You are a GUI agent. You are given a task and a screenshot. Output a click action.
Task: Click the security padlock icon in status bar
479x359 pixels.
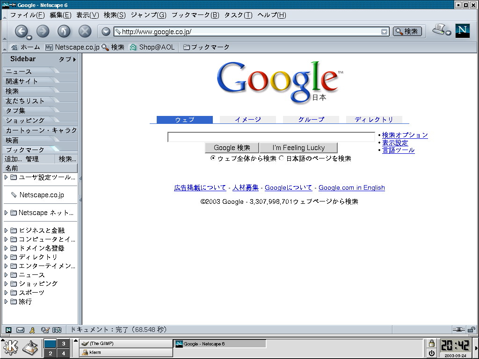472,330
